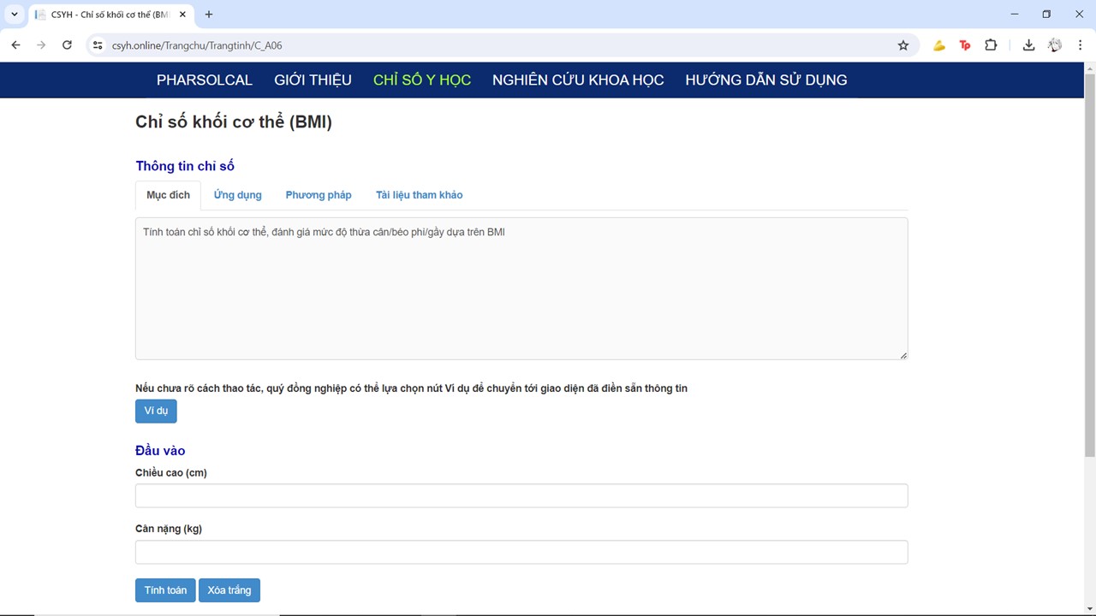Switch to the Tài liệu tham khảo tab
Screen dimensions: 1096x616
(x=420, y=195)
